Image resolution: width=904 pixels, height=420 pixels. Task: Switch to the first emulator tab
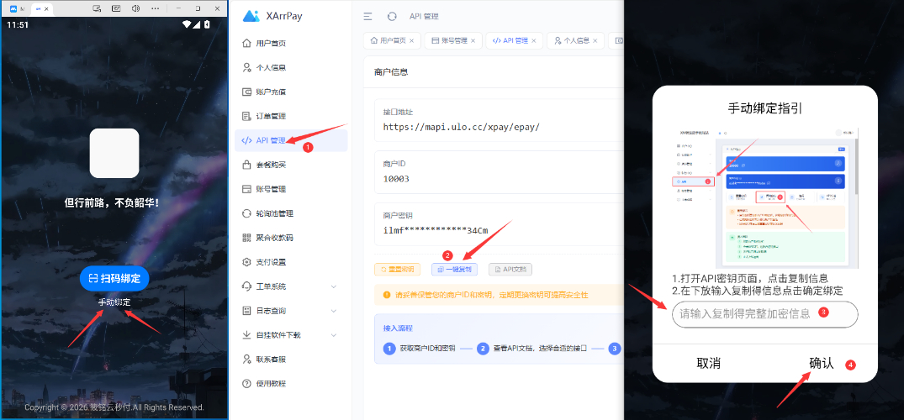(18, 8)
